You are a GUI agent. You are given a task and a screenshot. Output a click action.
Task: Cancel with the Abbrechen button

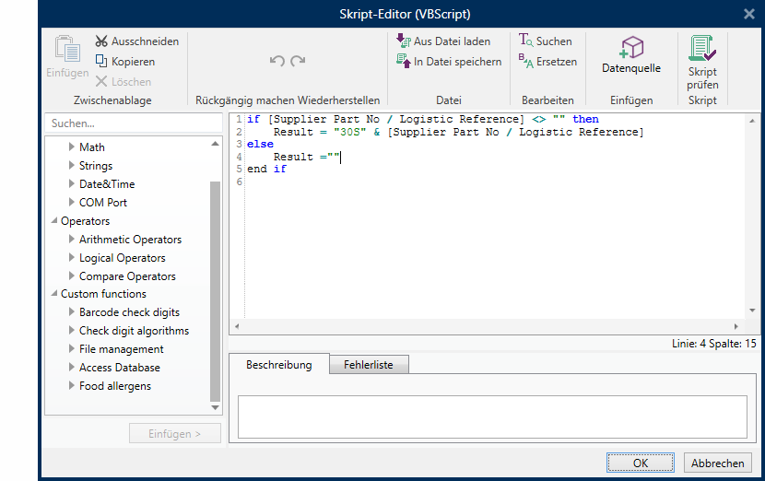[718, 463]
